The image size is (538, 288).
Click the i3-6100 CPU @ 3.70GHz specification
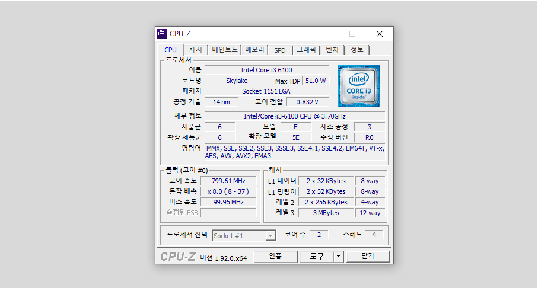click(295, 116)
